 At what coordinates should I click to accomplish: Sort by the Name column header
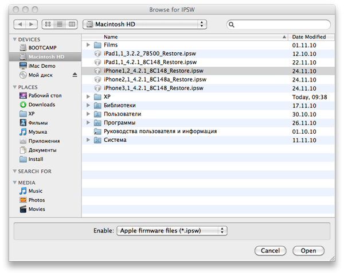(x=185, y=37)
